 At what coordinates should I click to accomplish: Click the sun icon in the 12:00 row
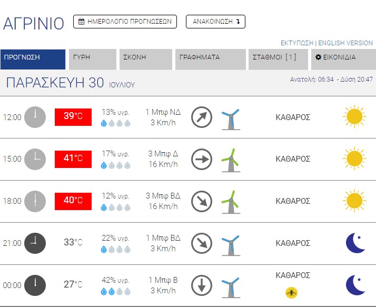point(354,116)
